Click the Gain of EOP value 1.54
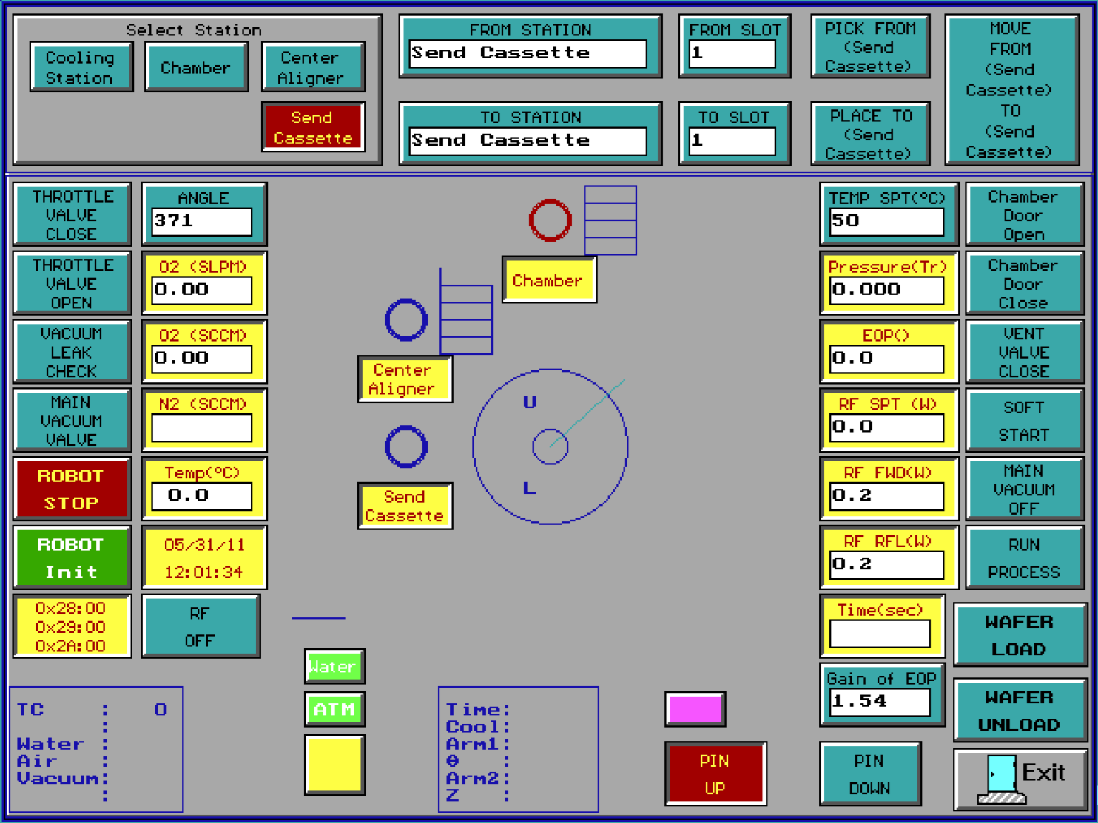The height and width of the screenshot is (823, 1098). pyautogui.click(x=880, y=702)
